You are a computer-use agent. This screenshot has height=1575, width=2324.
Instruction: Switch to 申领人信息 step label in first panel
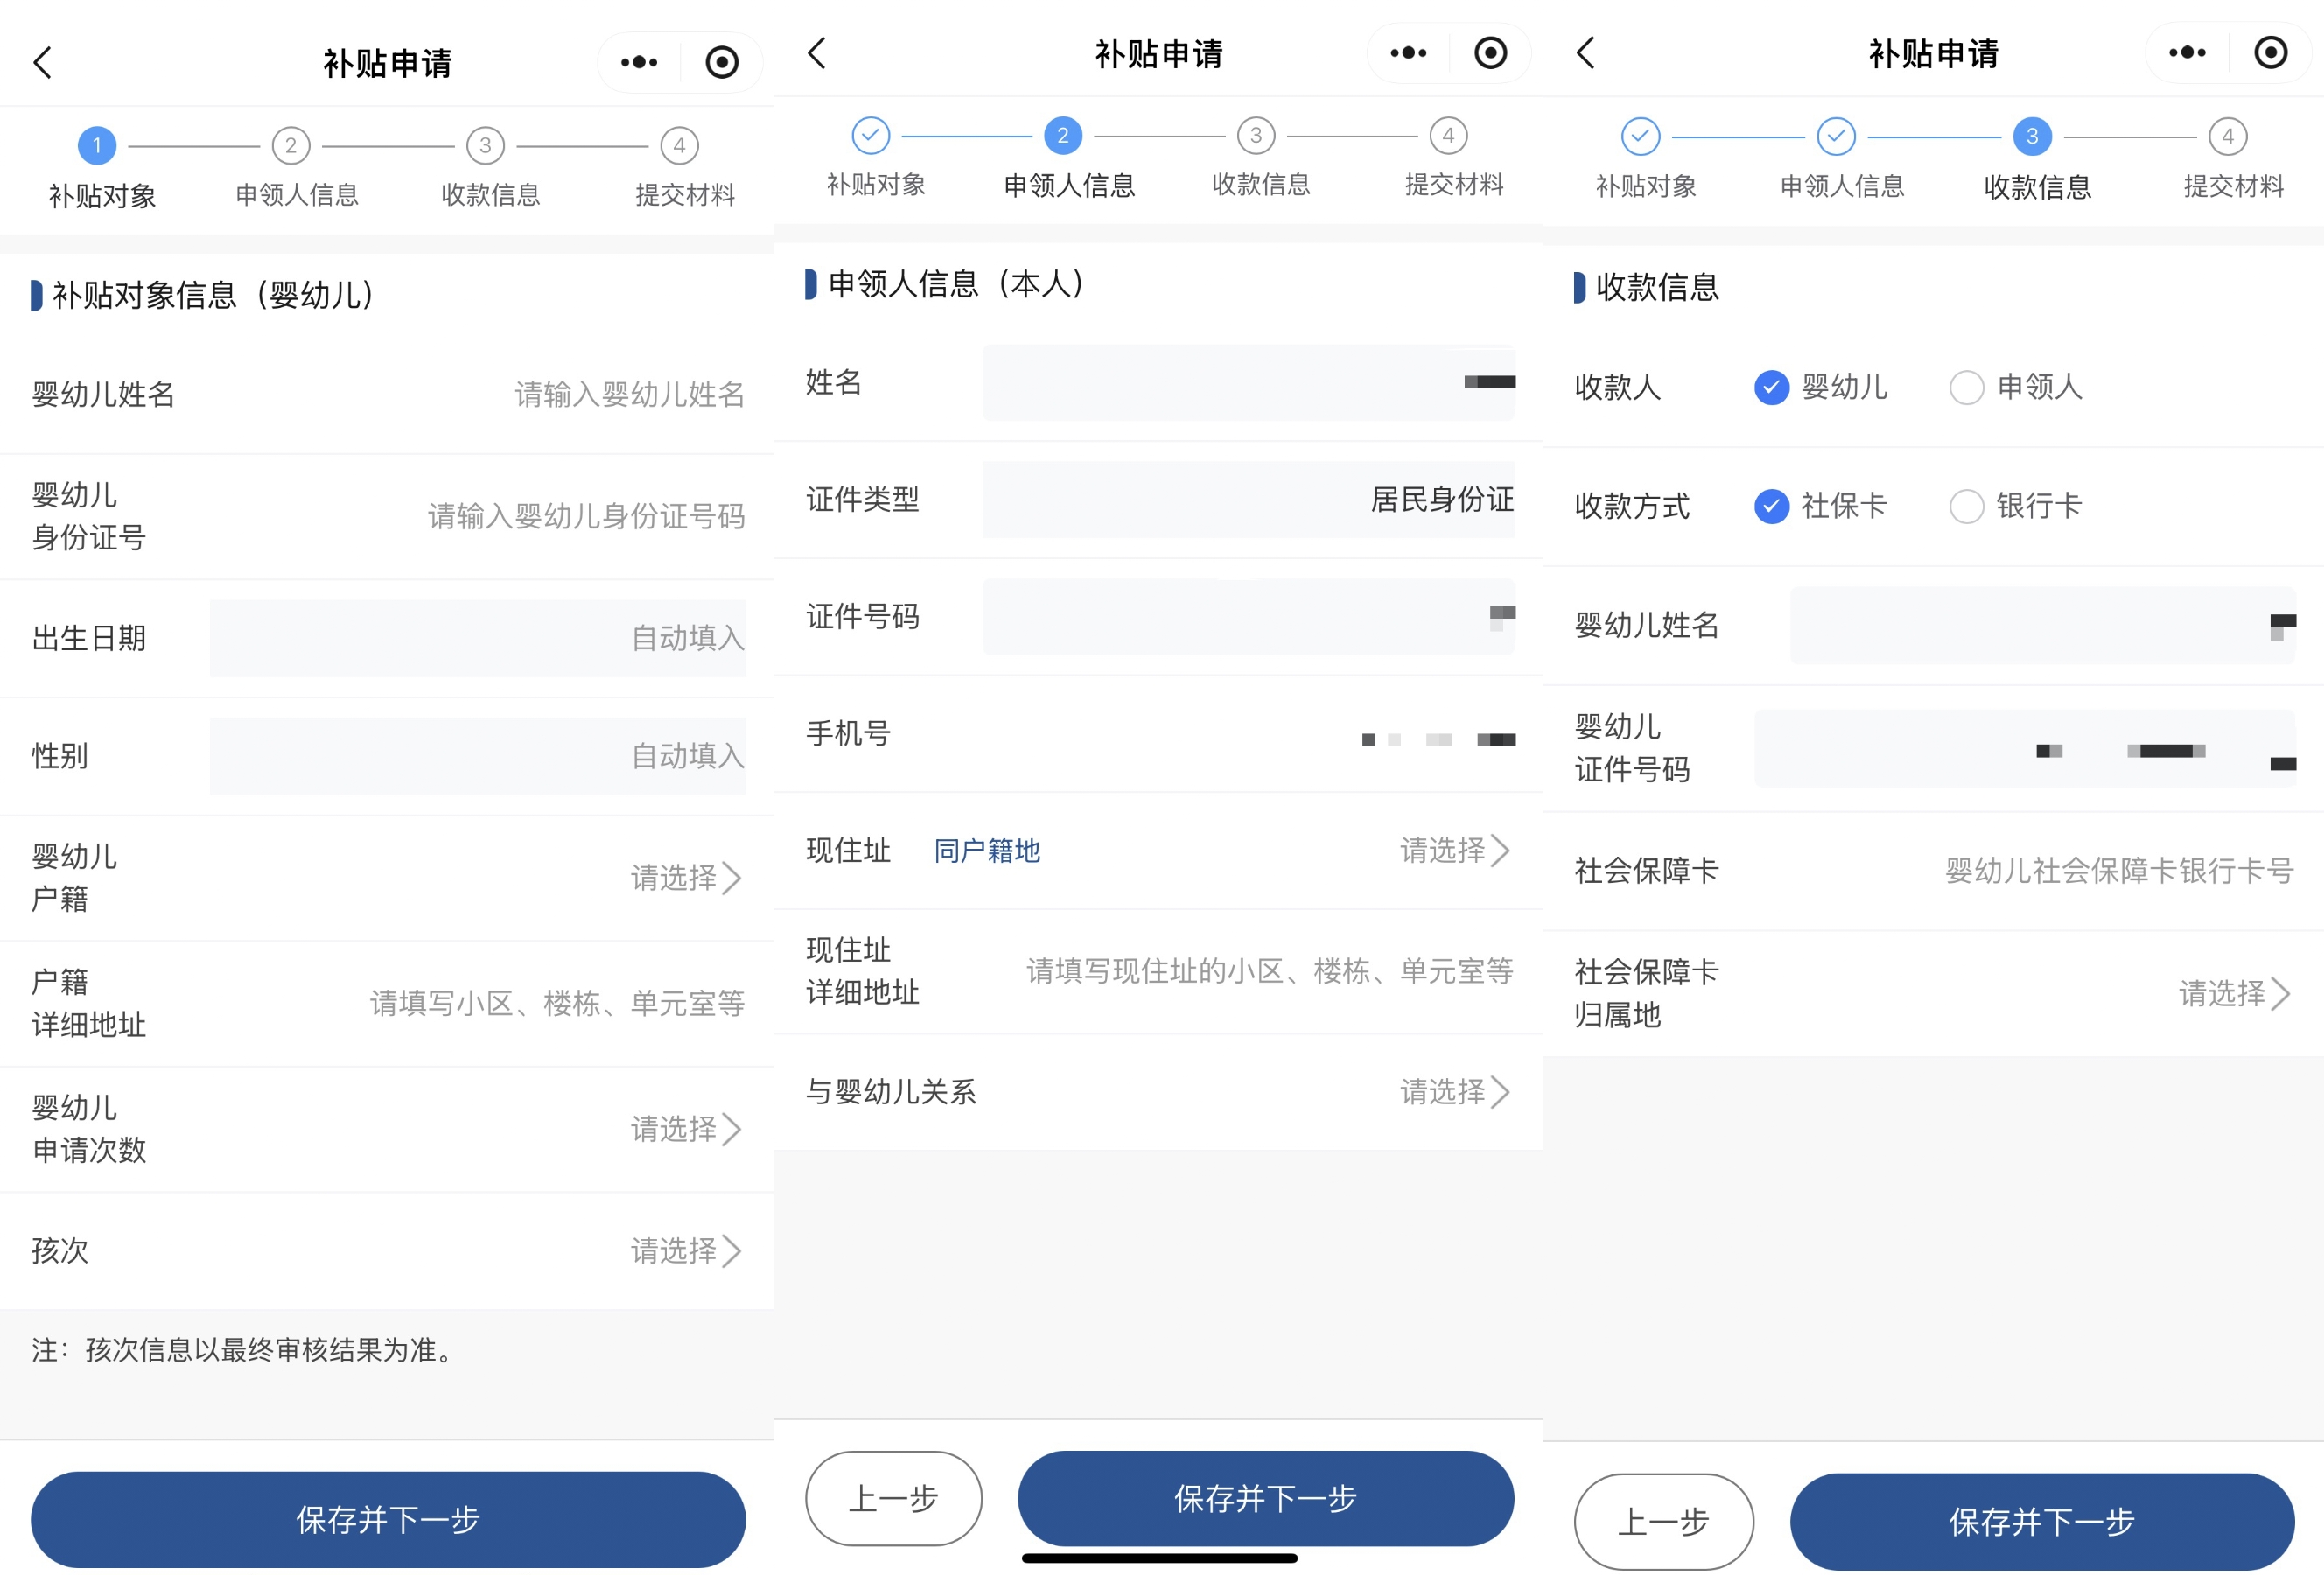[297, 195]
